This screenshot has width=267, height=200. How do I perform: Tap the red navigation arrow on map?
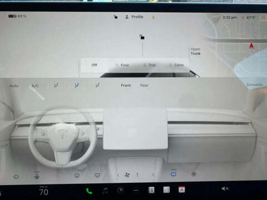[x=251, y=45]
